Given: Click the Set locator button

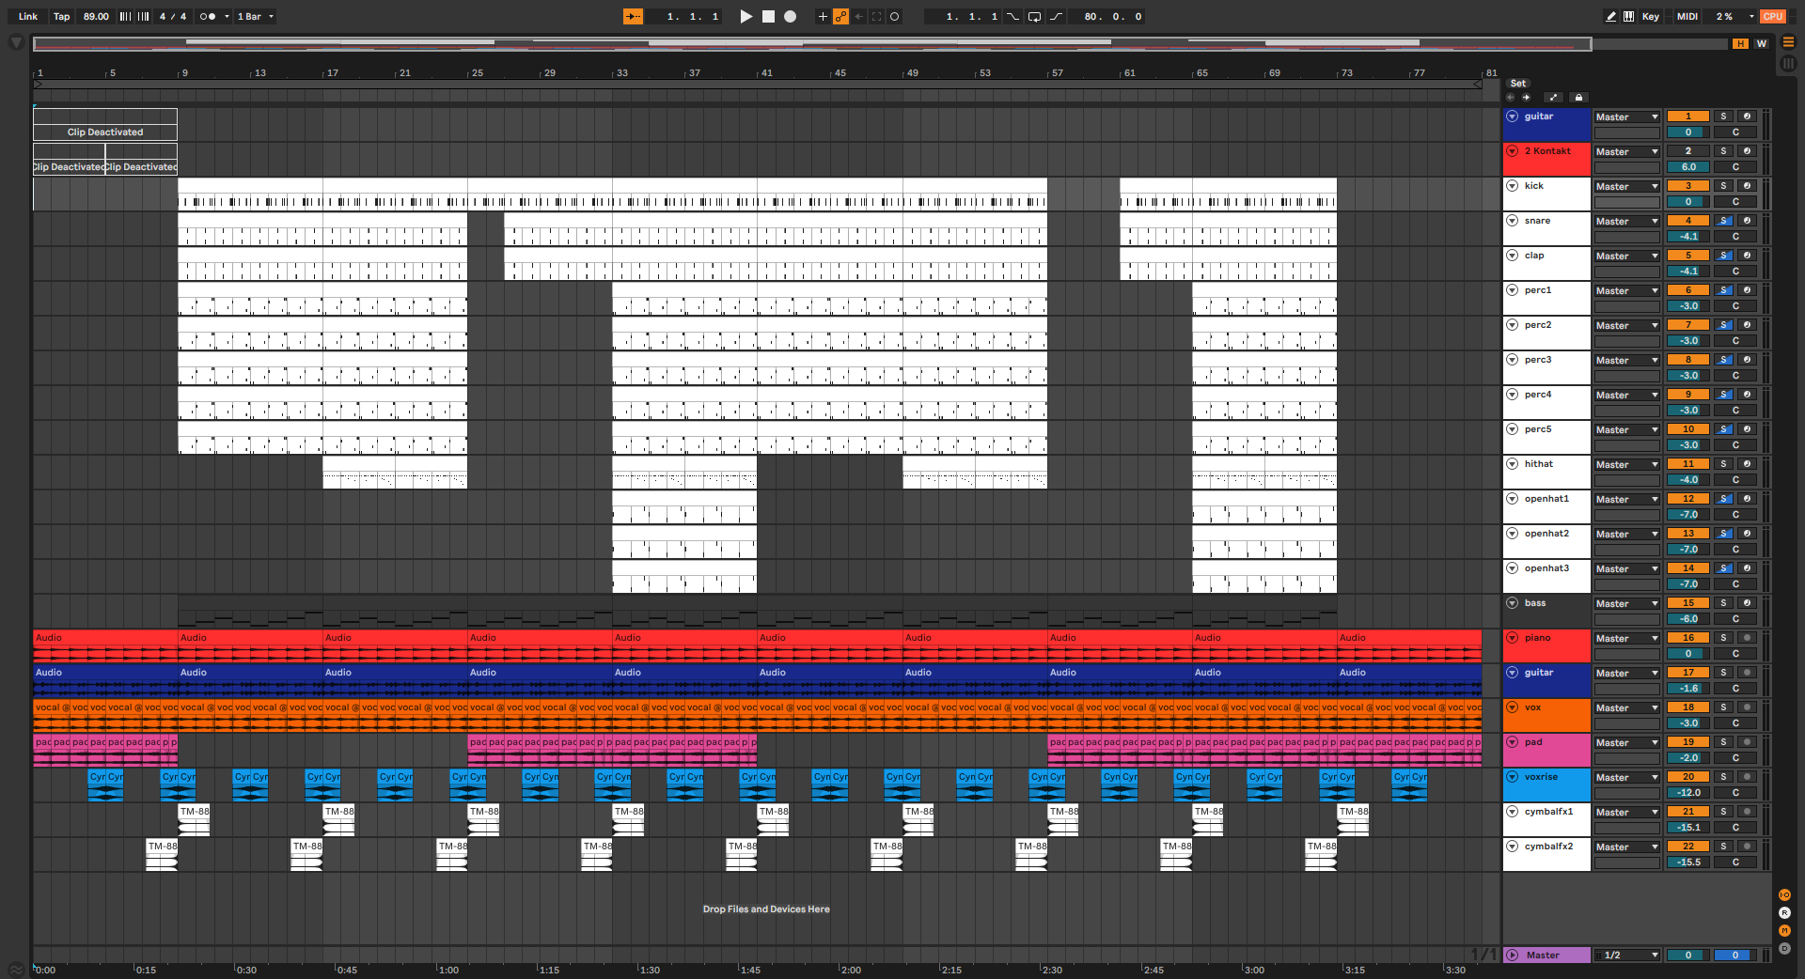Looking at the screenshot, I should pyautogui.click(x=1518, y=84).
